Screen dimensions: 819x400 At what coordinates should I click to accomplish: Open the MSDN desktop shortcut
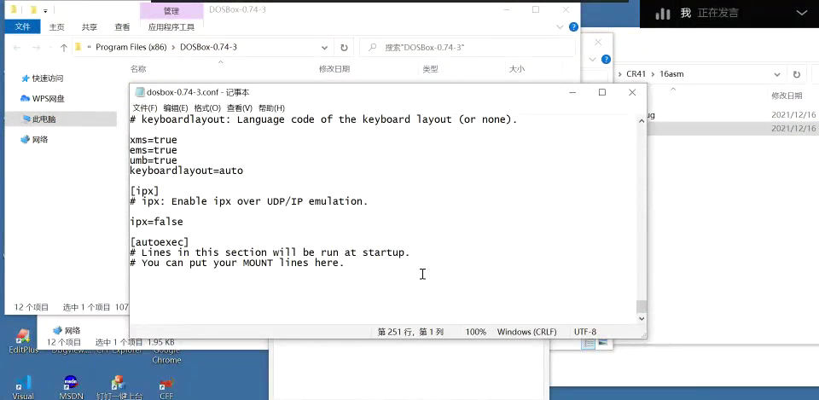[71, 387]
